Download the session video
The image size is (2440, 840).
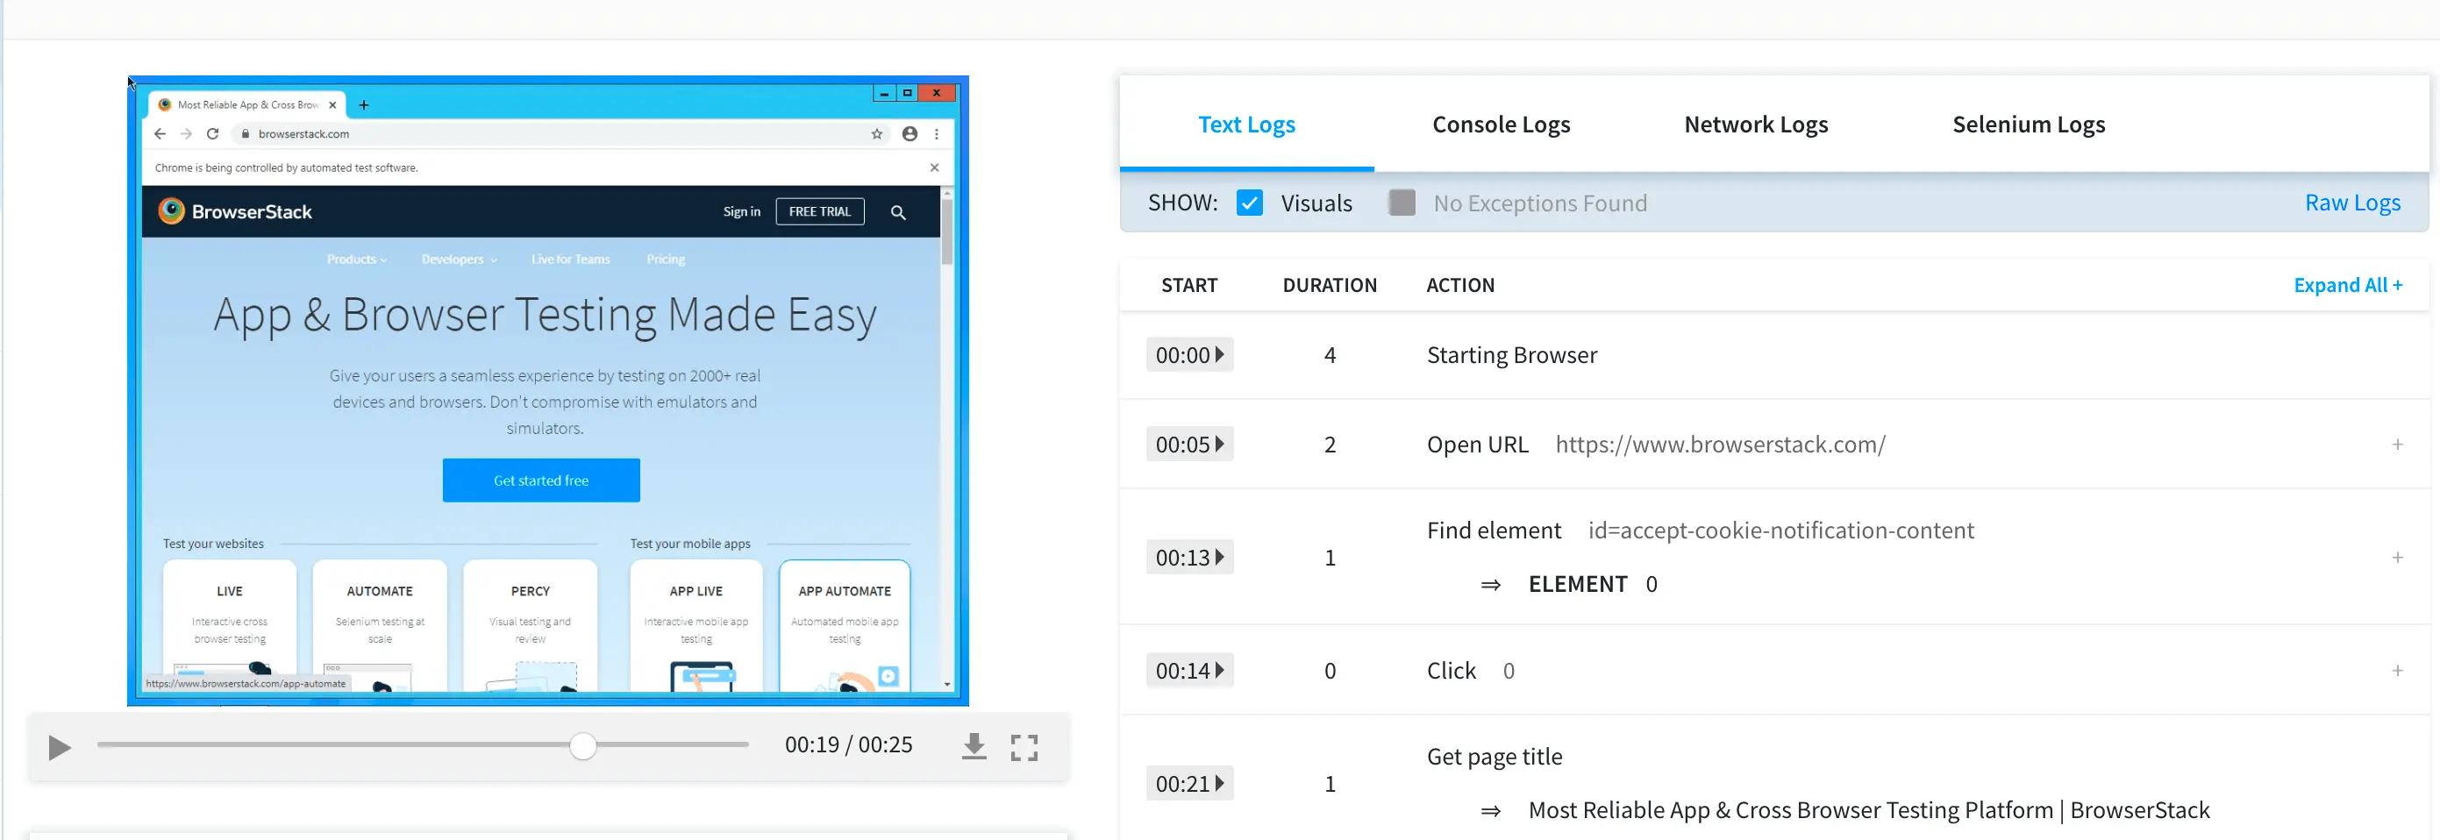pos(974,747)
